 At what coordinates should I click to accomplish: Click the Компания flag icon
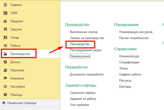point(5,78)
